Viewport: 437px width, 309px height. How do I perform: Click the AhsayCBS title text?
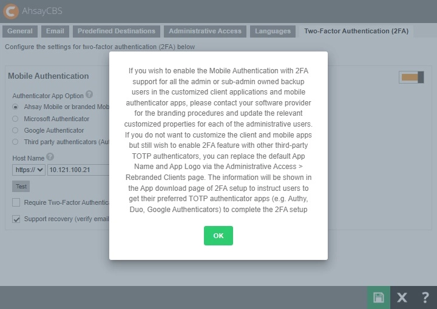click(42, 11)
